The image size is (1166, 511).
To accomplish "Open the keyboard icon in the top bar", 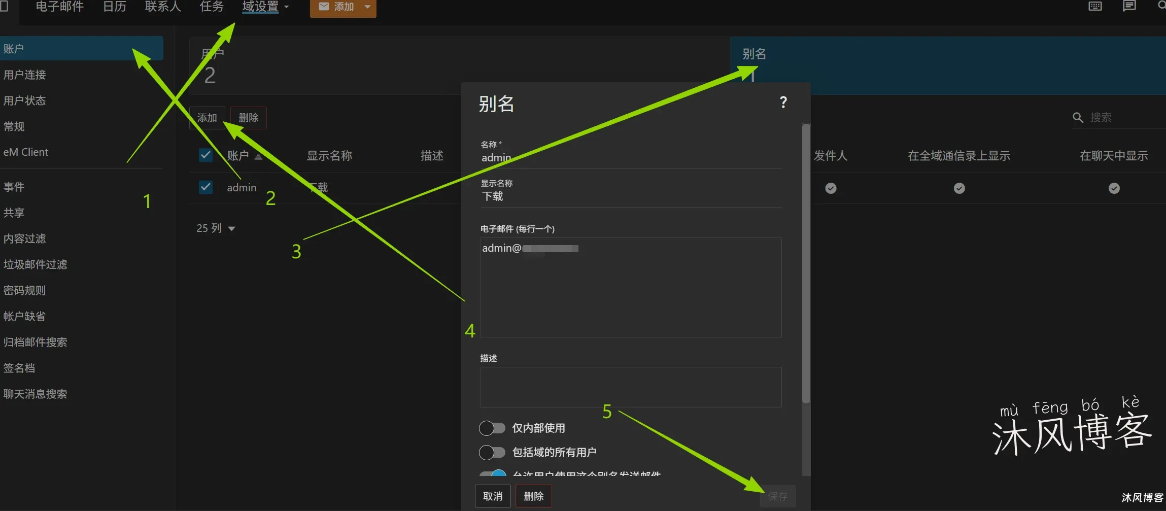I will 1095,6.
